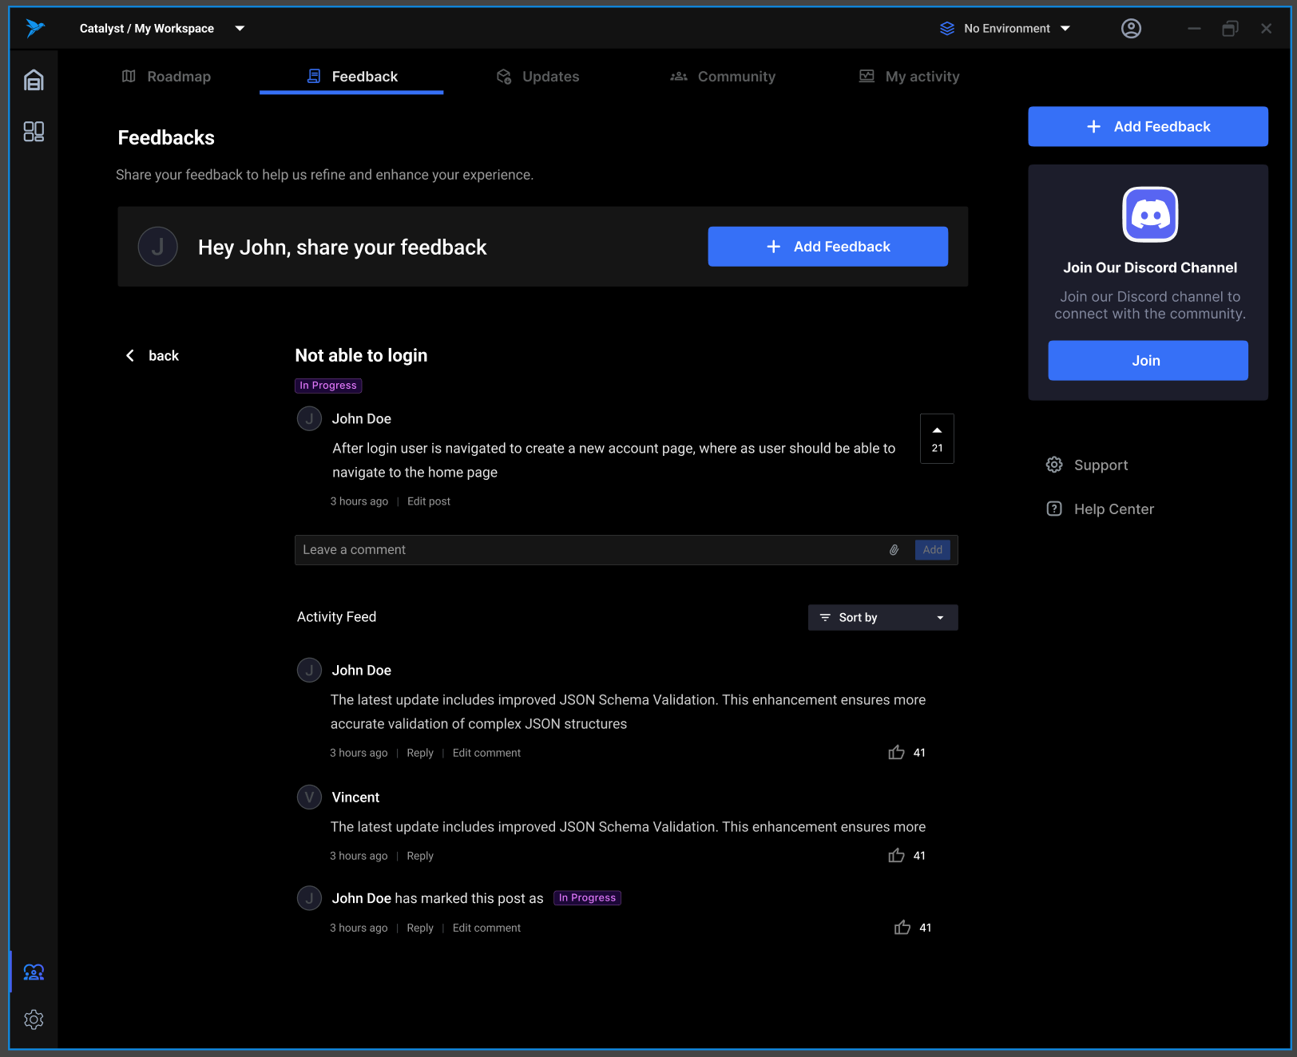Open the home icon in sidebar

[34, 80]
